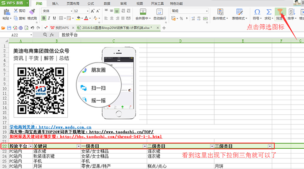
Task: Switch to the 审阅 ribbon tab
Action: (x=123, y=4)
